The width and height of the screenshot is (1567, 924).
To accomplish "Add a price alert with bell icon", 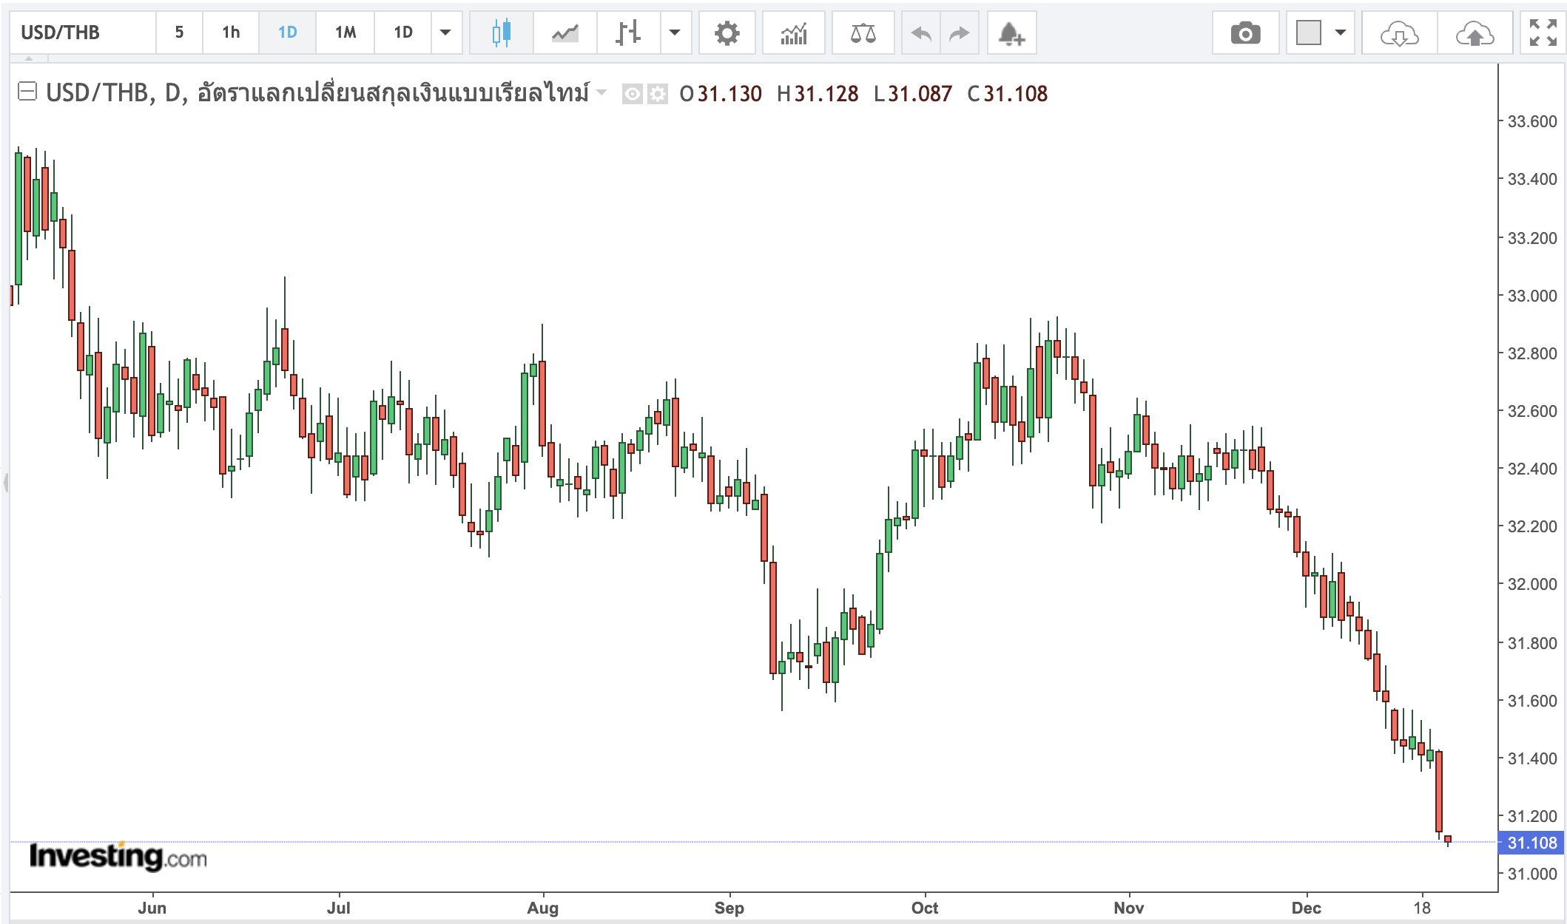I will 1011,33.
